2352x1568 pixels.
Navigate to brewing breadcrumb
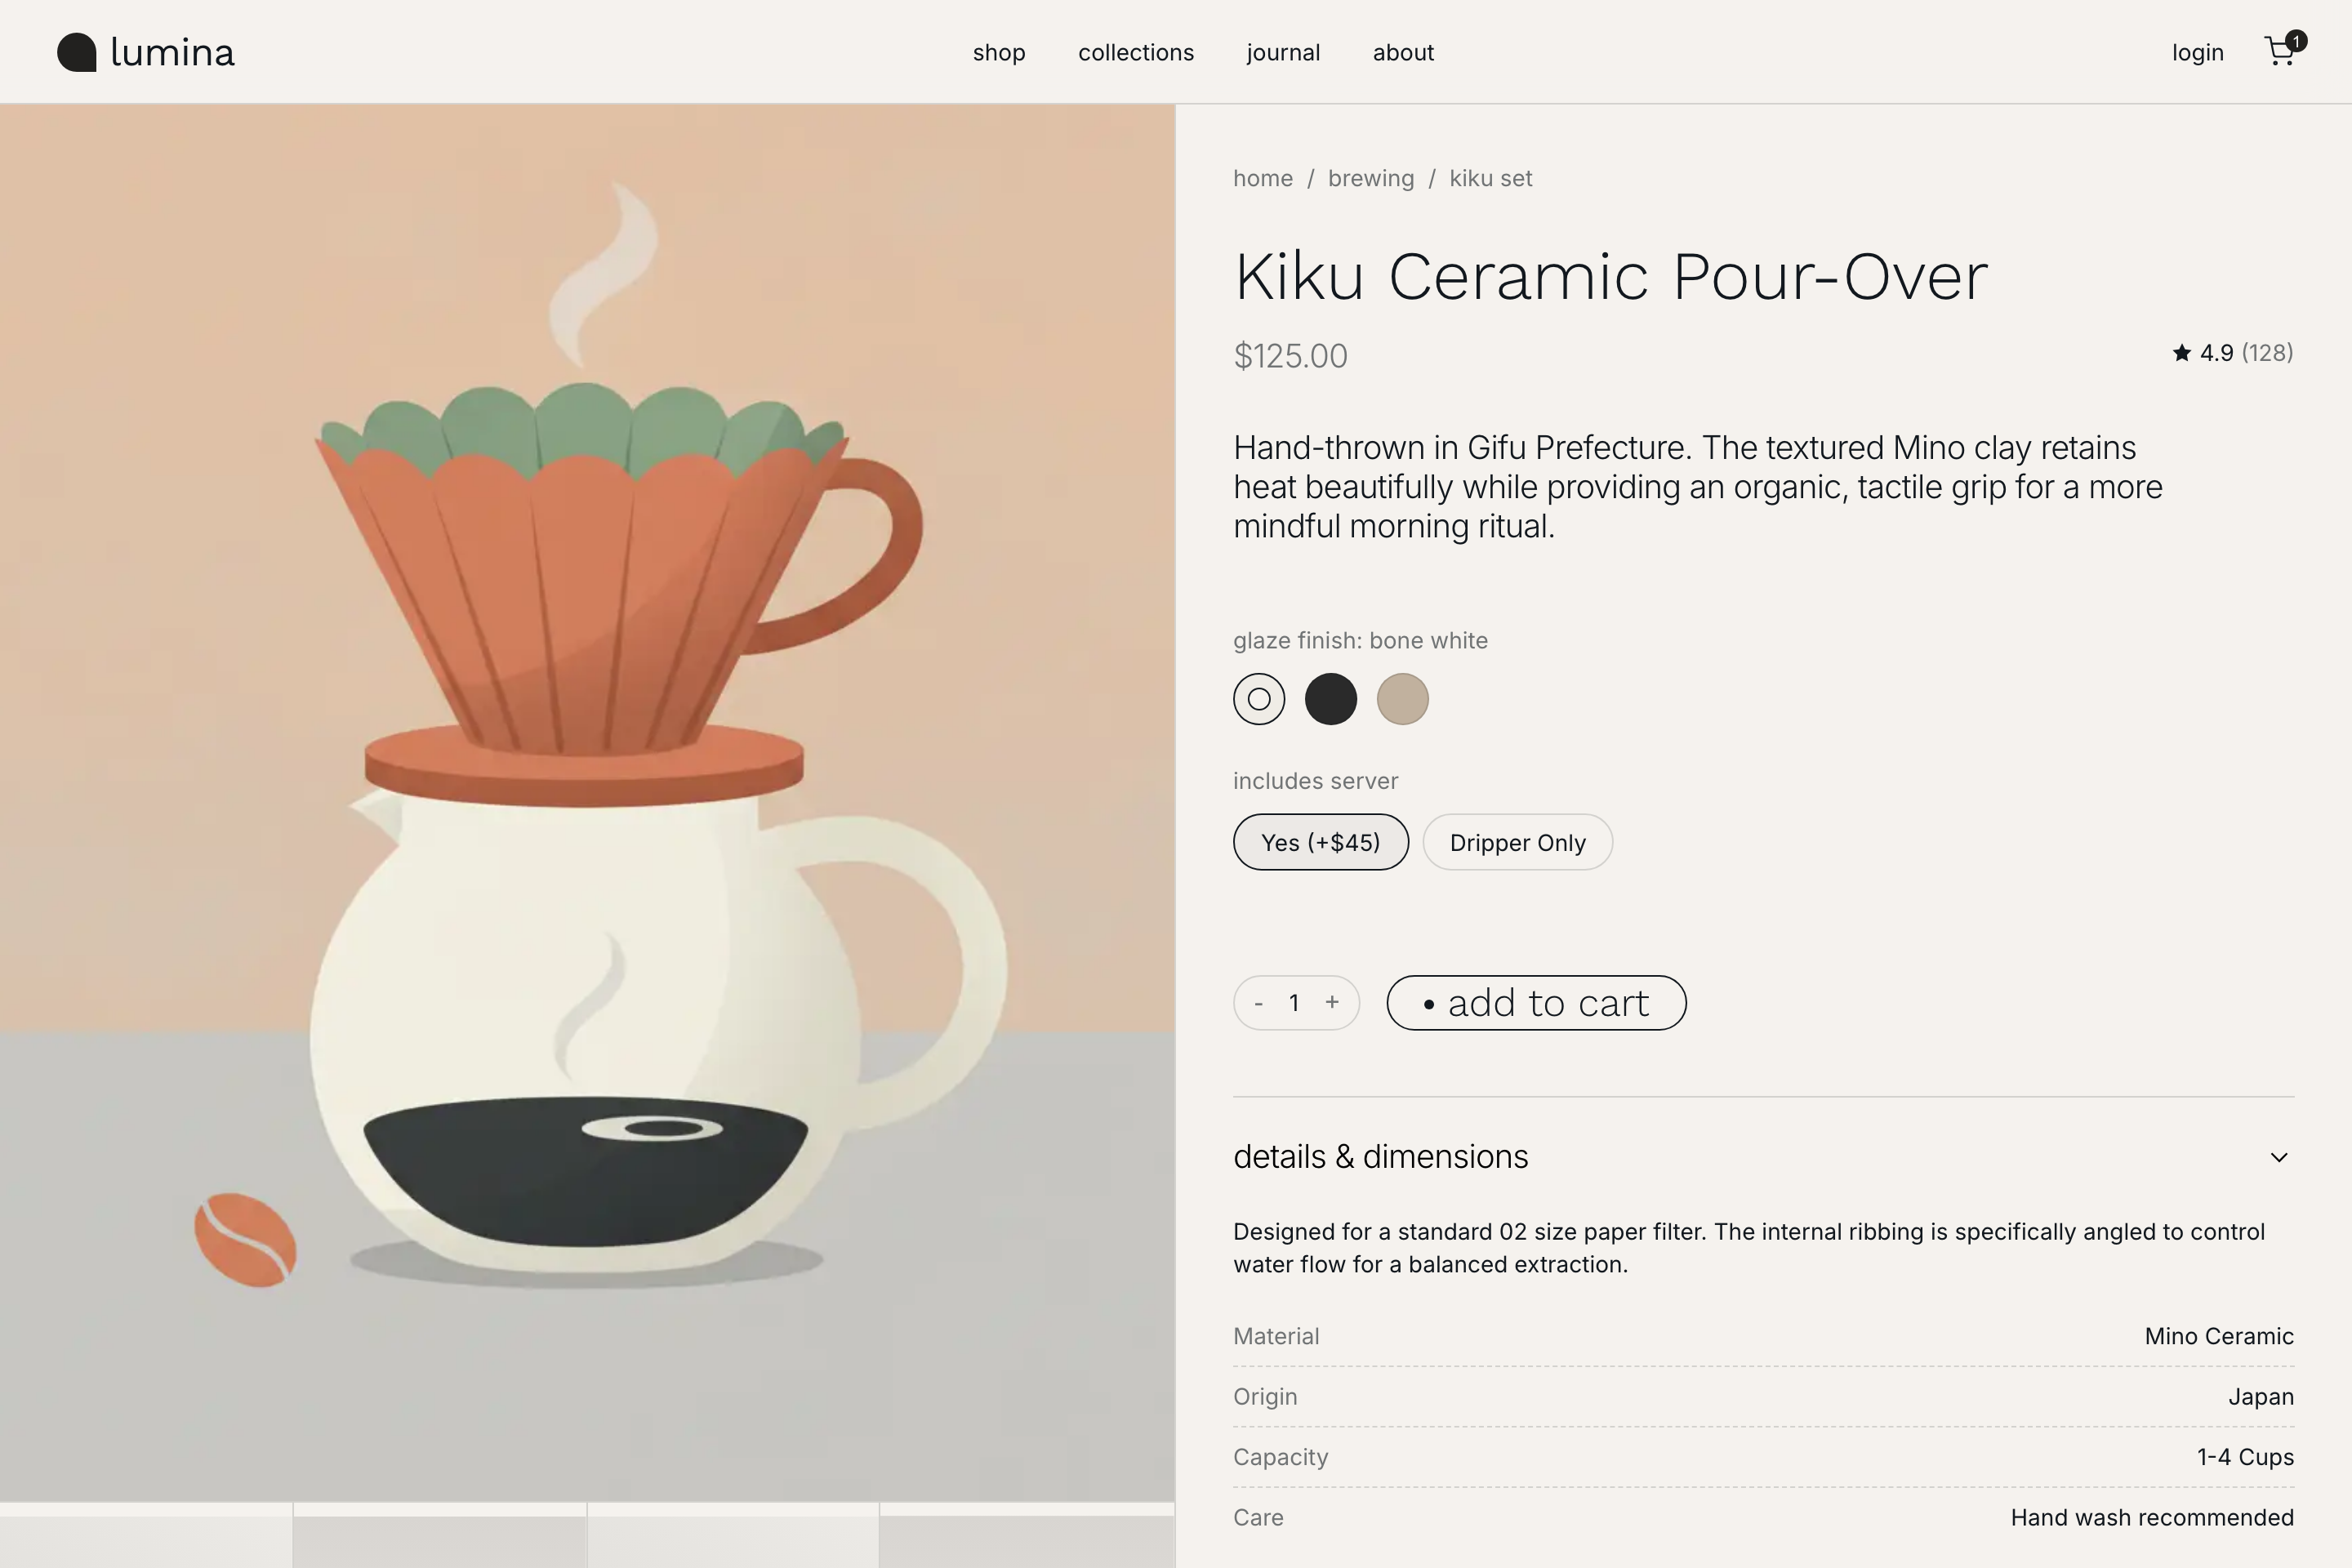[1371, 178]
